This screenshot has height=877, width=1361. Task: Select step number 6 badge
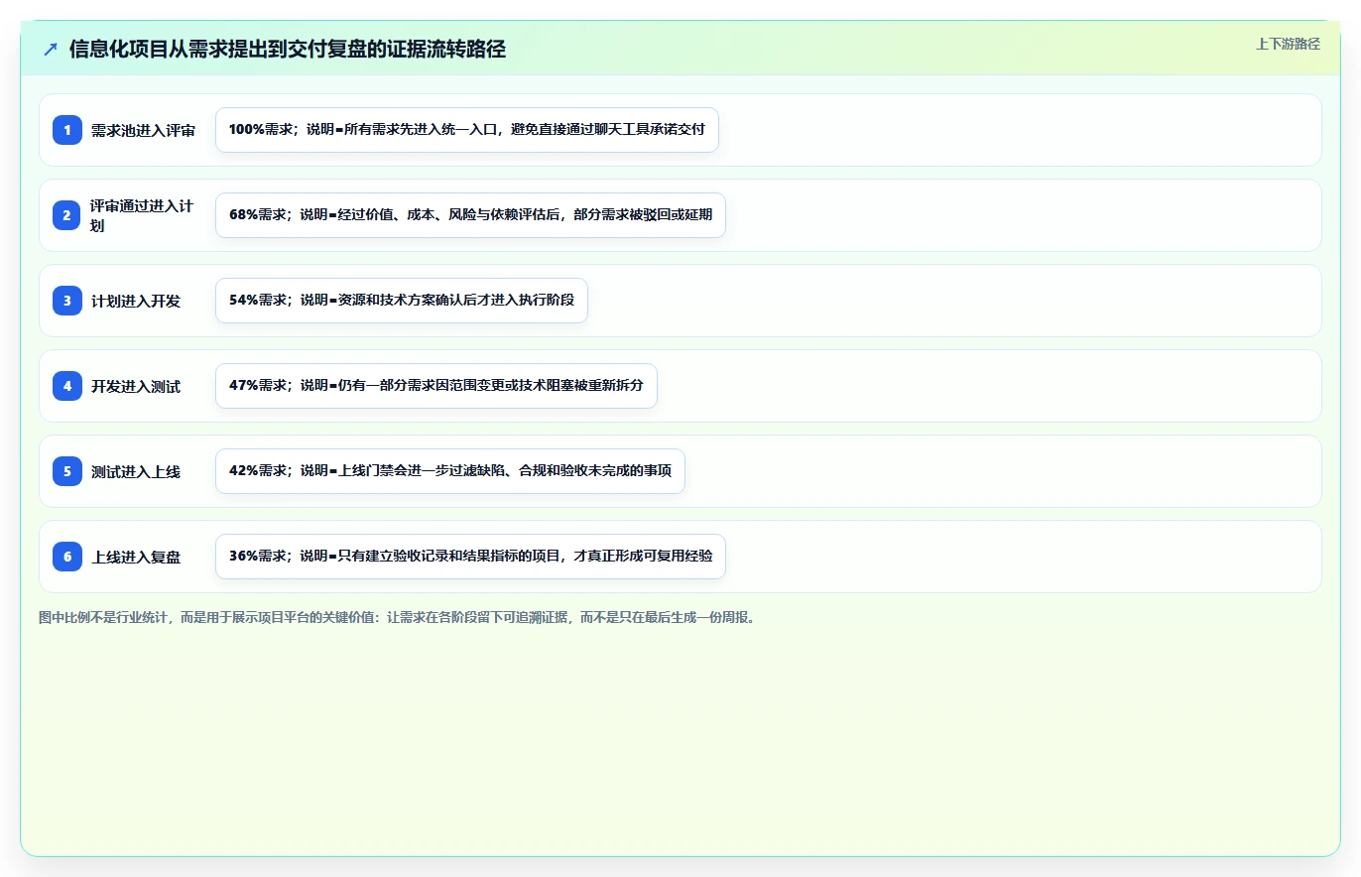67,557
